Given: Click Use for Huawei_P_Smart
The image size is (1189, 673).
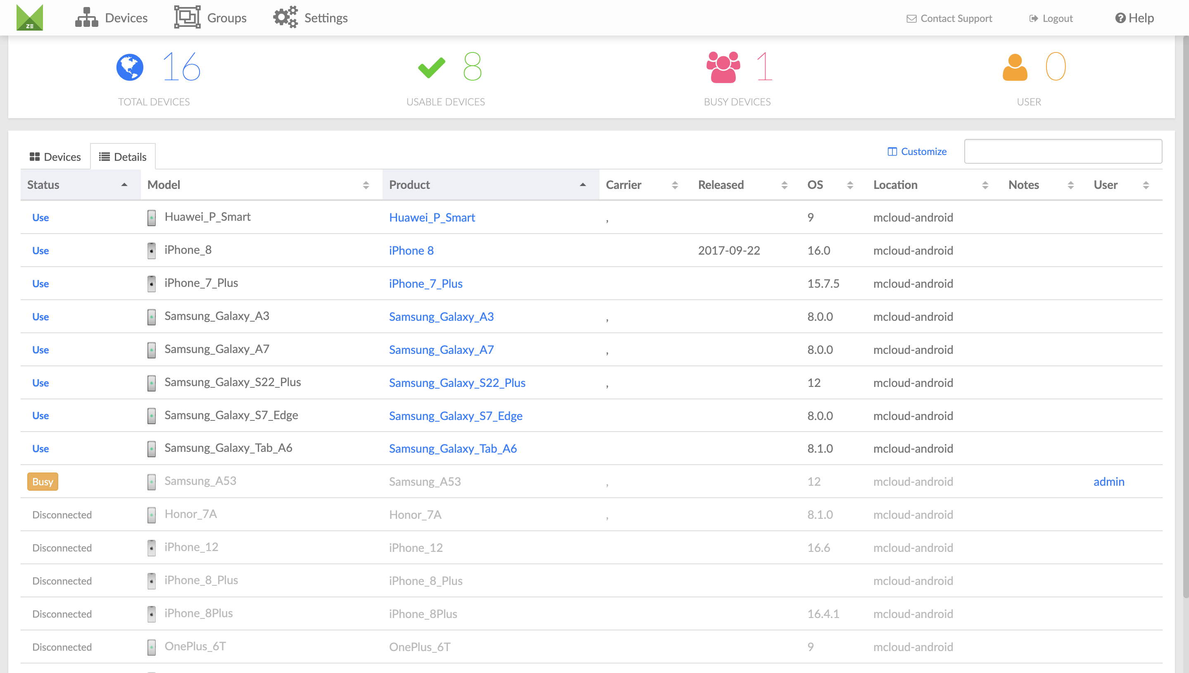Looking at the screenshot, I should click(40, 218).
